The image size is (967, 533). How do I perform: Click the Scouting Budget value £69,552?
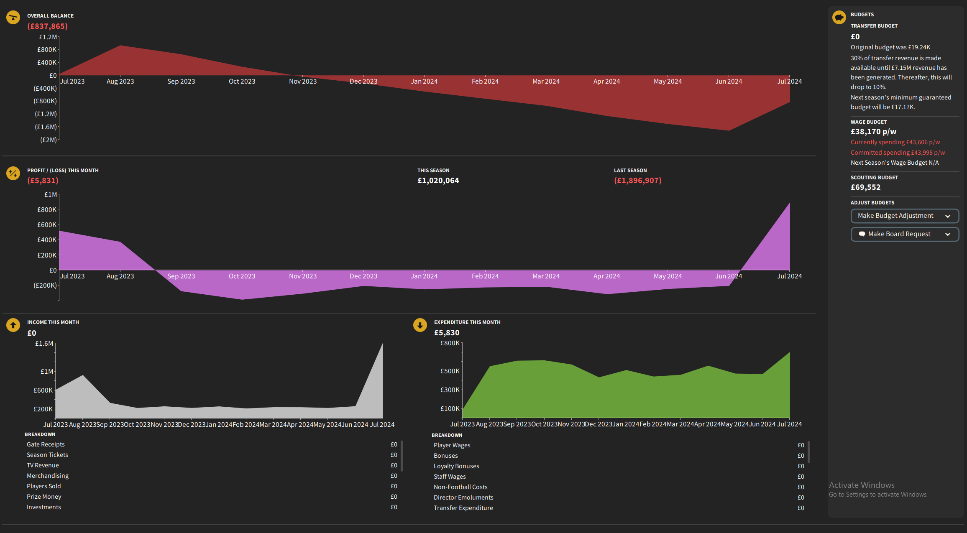tap(865, 187)
